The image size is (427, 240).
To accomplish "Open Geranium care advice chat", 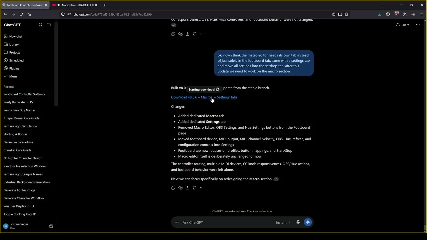I will coord(18,142).
